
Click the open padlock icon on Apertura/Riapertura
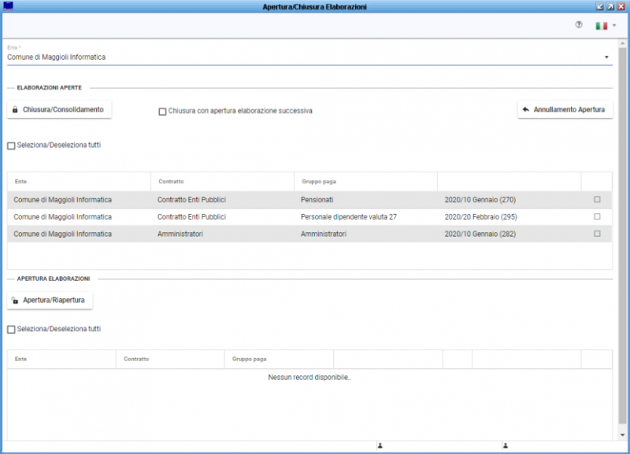14,299
